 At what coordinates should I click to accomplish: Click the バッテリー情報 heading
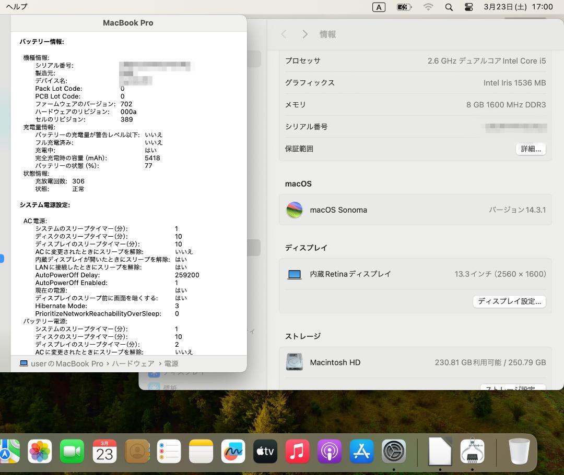(42, 42)
